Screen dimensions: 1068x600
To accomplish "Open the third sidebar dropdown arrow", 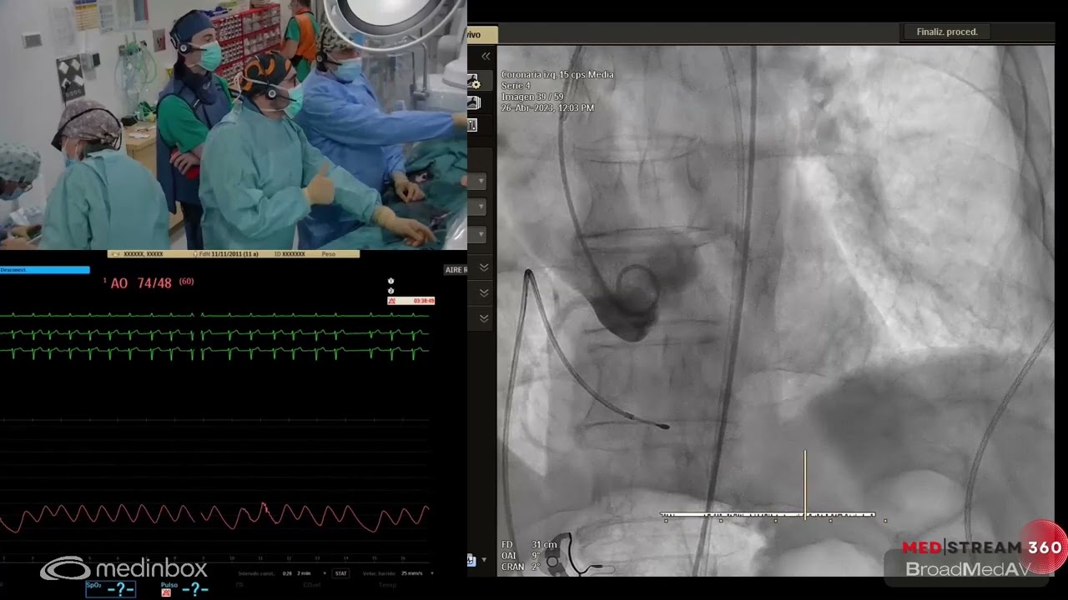I will pos(481,235).
